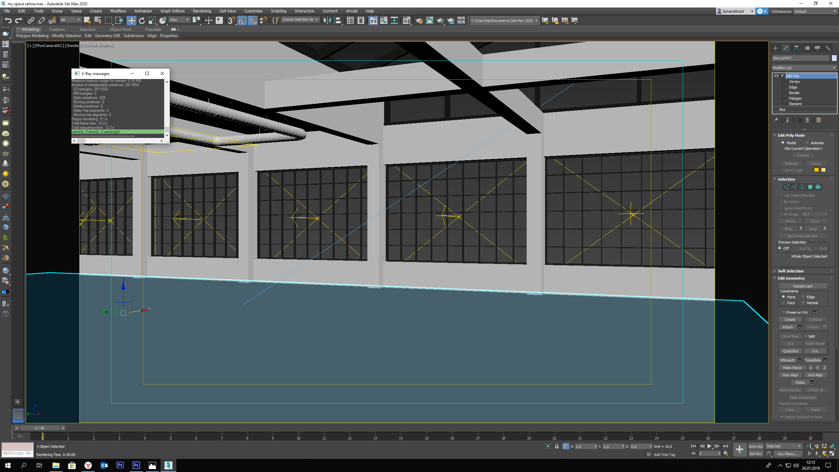Click the object color swatch

834,58
